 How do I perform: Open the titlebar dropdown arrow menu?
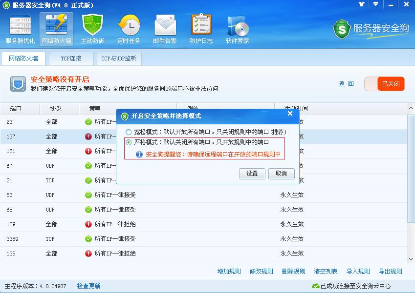click(374, 5)
